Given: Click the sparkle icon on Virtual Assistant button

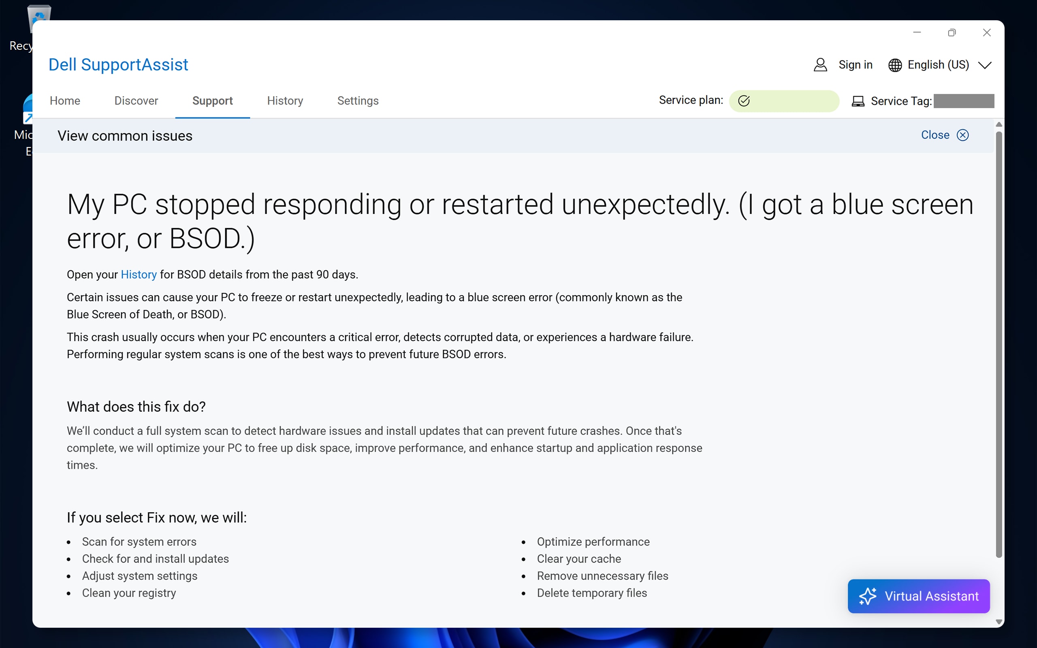Looking at the screenshot, I should (868, 596).
